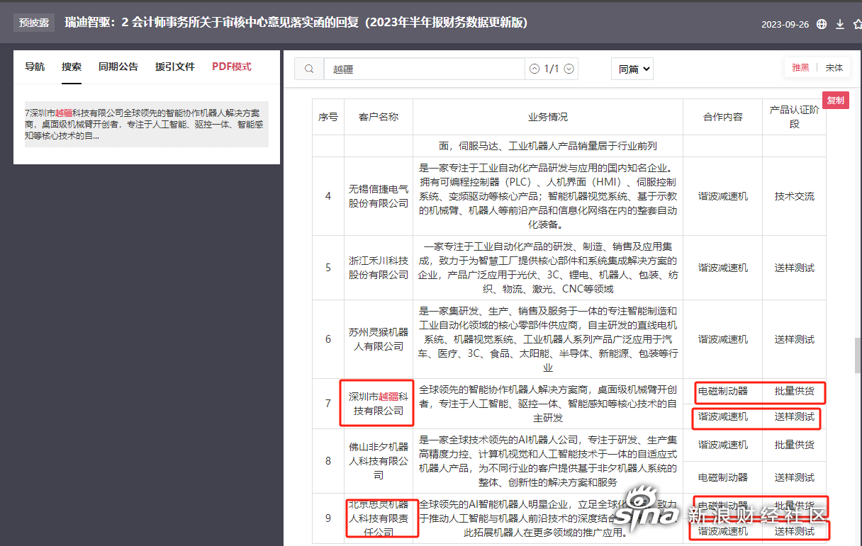
Task: Click the date 2023-09-26
Action: (x=785, y=24)
